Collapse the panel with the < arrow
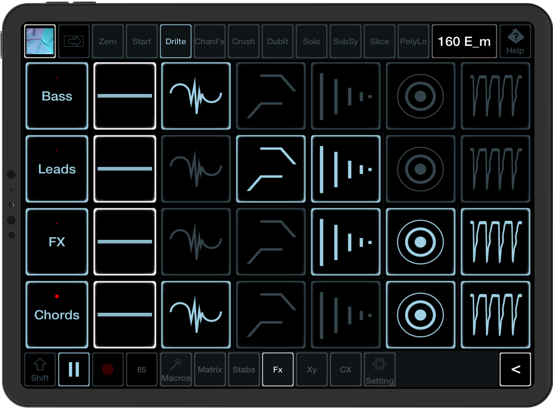 (515, 369)
